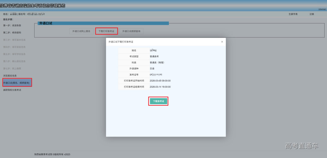Select 外语口试(报名、成绩查询) in sidebar
Image resolution: width=327 pixels, height=158 pixels.
[16, 83]
